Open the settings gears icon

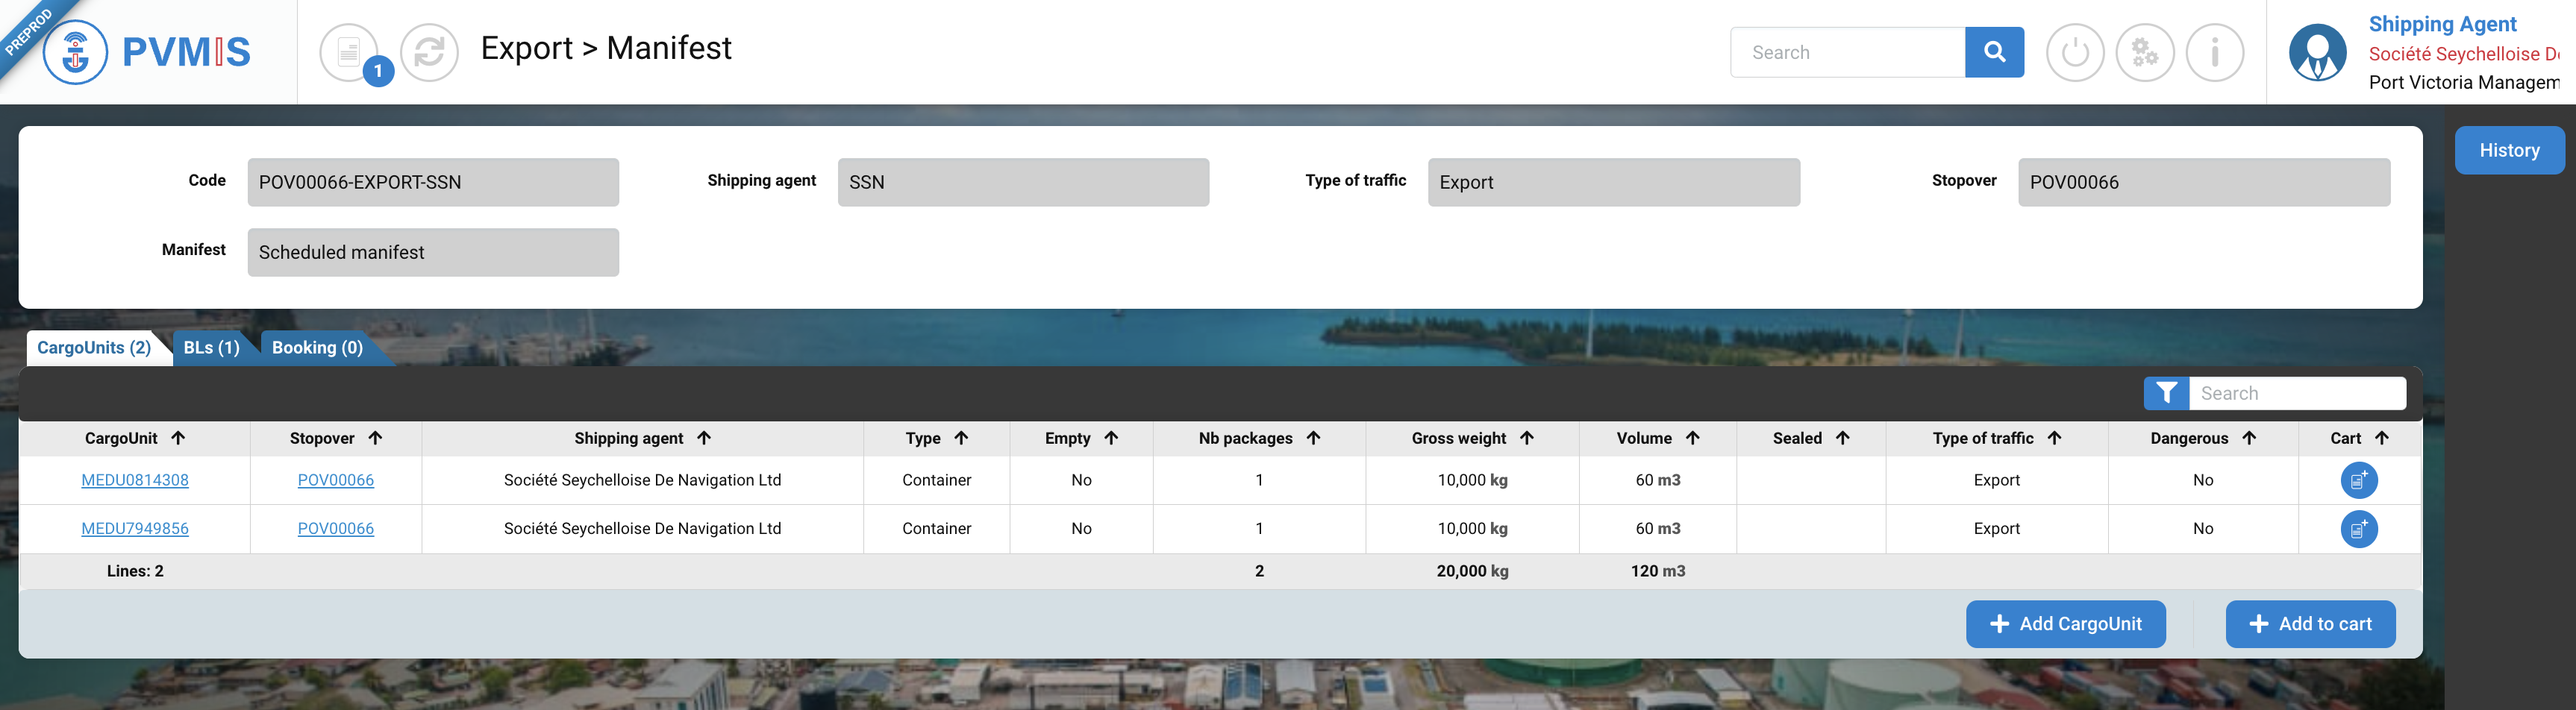tap(2144, 52)
